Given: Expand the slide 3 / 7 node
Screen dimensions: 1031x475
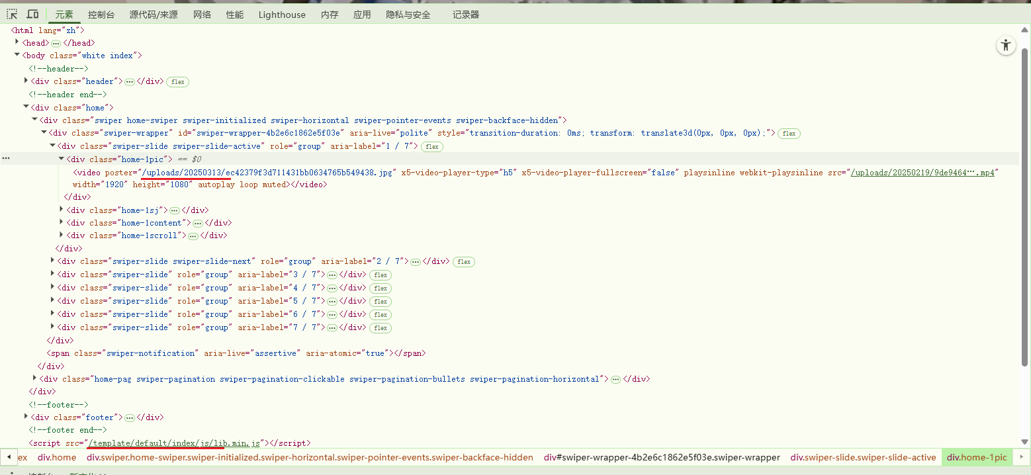Looking at the screenshot, I should [x=52, y=274].
